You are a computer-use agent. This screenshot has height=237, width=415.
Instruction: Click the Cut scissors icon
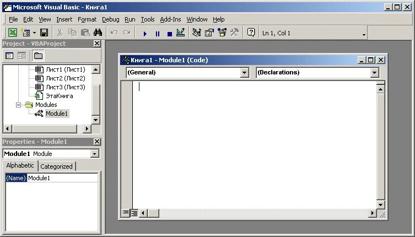click(60, 33)
